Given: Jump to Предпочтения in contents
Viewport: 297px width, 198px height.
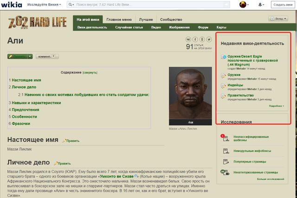Looking at the screenshot, I should click(x=26, y=110).
